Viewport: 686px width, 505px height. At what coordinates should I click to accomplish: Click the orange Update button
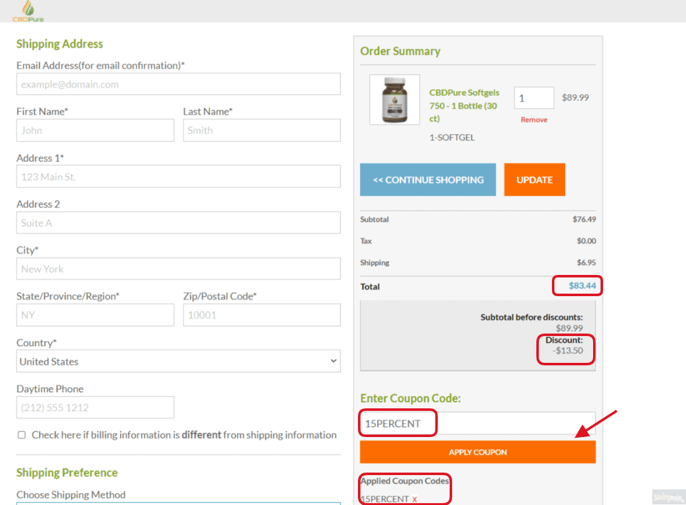(534, 180)
